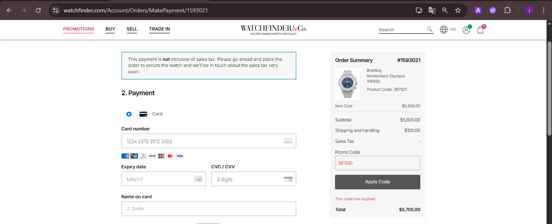Click the total amount $5,705.00
The width and height of the screenshot is (552, 224).
pyautogui.click(x=410, y=210)
